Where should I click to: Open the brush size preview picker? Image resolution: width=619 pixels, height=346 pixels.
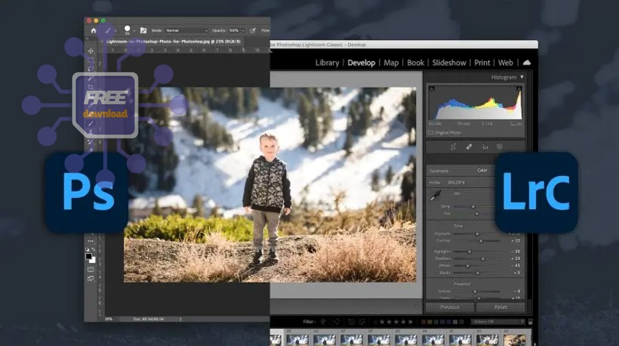[127, 30]
